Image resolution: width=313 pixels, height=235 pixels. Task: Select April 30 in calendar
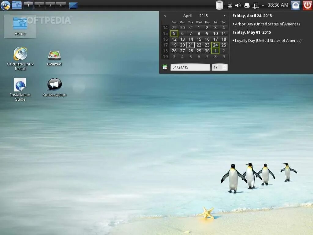207,51
